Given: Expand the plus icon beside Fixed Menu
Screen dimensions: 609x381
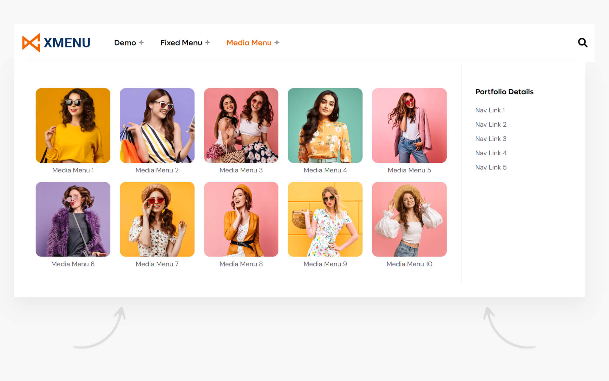Looking at the screenshot, I should 207,43.
